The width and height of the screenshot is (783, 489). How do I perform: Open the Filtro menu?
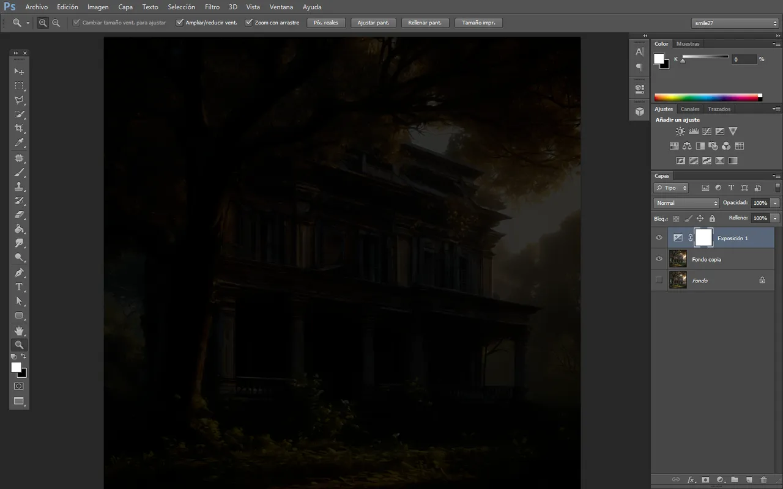(x=212, y=7)
